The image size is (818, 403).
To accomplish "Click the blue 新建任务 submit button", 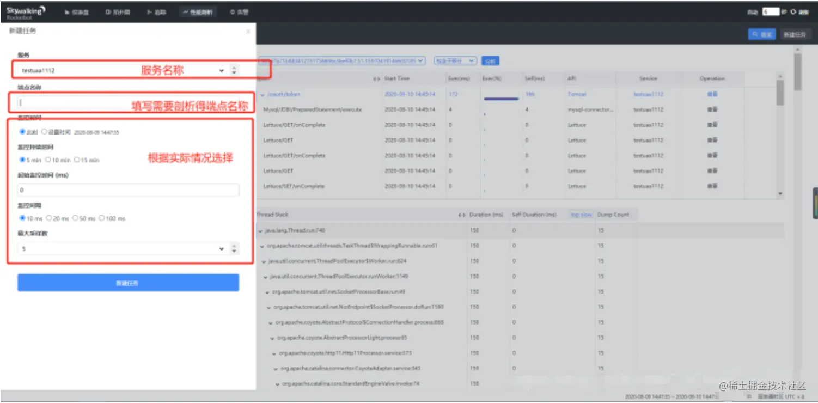I will click(128, 283).
